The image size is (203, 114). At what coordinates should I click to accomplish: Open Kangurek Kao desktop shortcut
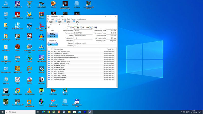[29, 15]
